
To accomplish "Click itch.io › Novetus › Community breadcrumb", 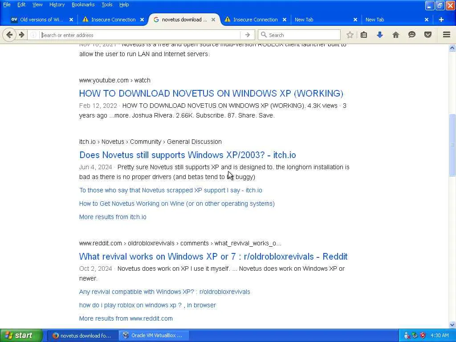I will coord(151,142).
